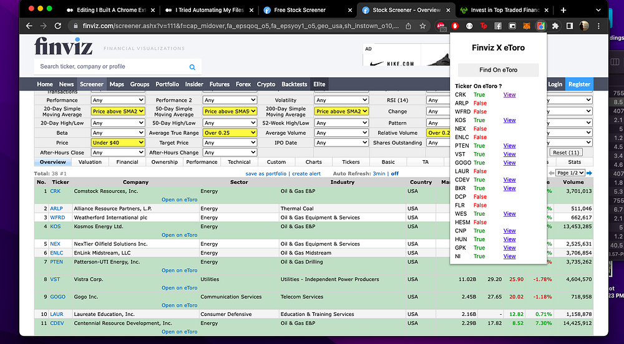Viewport: 624px width, 344px height.
Task: Click the search magnifier icon in Finviz
Action: point(192,67)
